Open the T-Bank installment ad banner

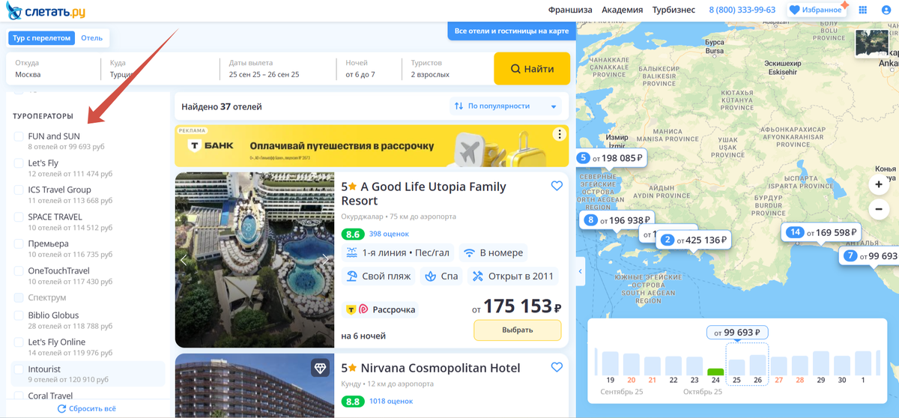coord(371,146)
